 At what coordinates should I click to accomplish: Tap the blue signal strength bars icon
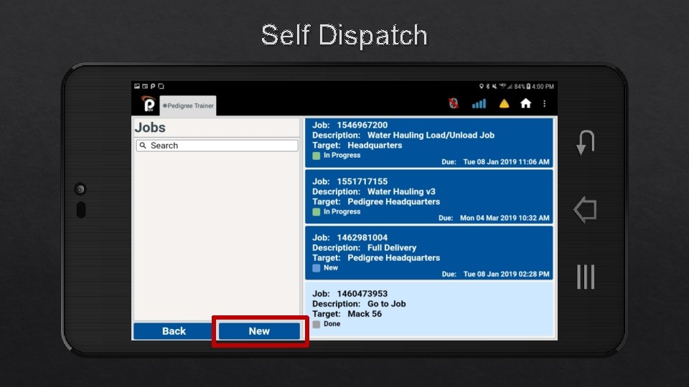[479, 104]
